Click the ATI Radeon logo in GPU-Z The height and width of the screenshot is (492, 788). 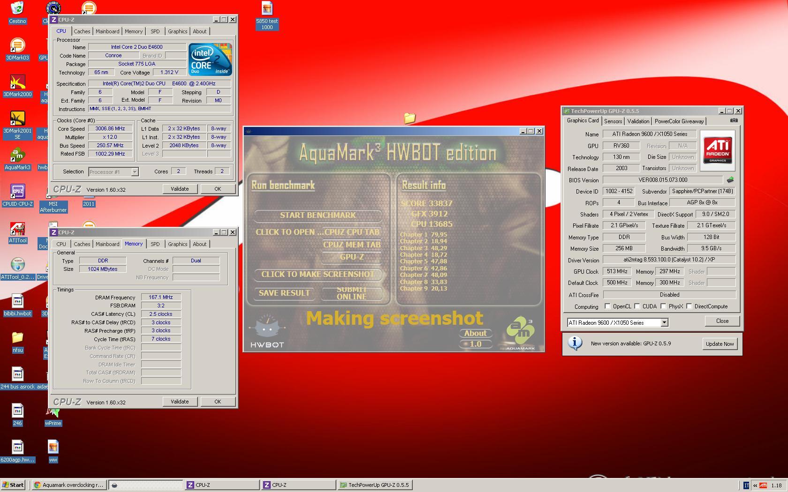(718, 150)
